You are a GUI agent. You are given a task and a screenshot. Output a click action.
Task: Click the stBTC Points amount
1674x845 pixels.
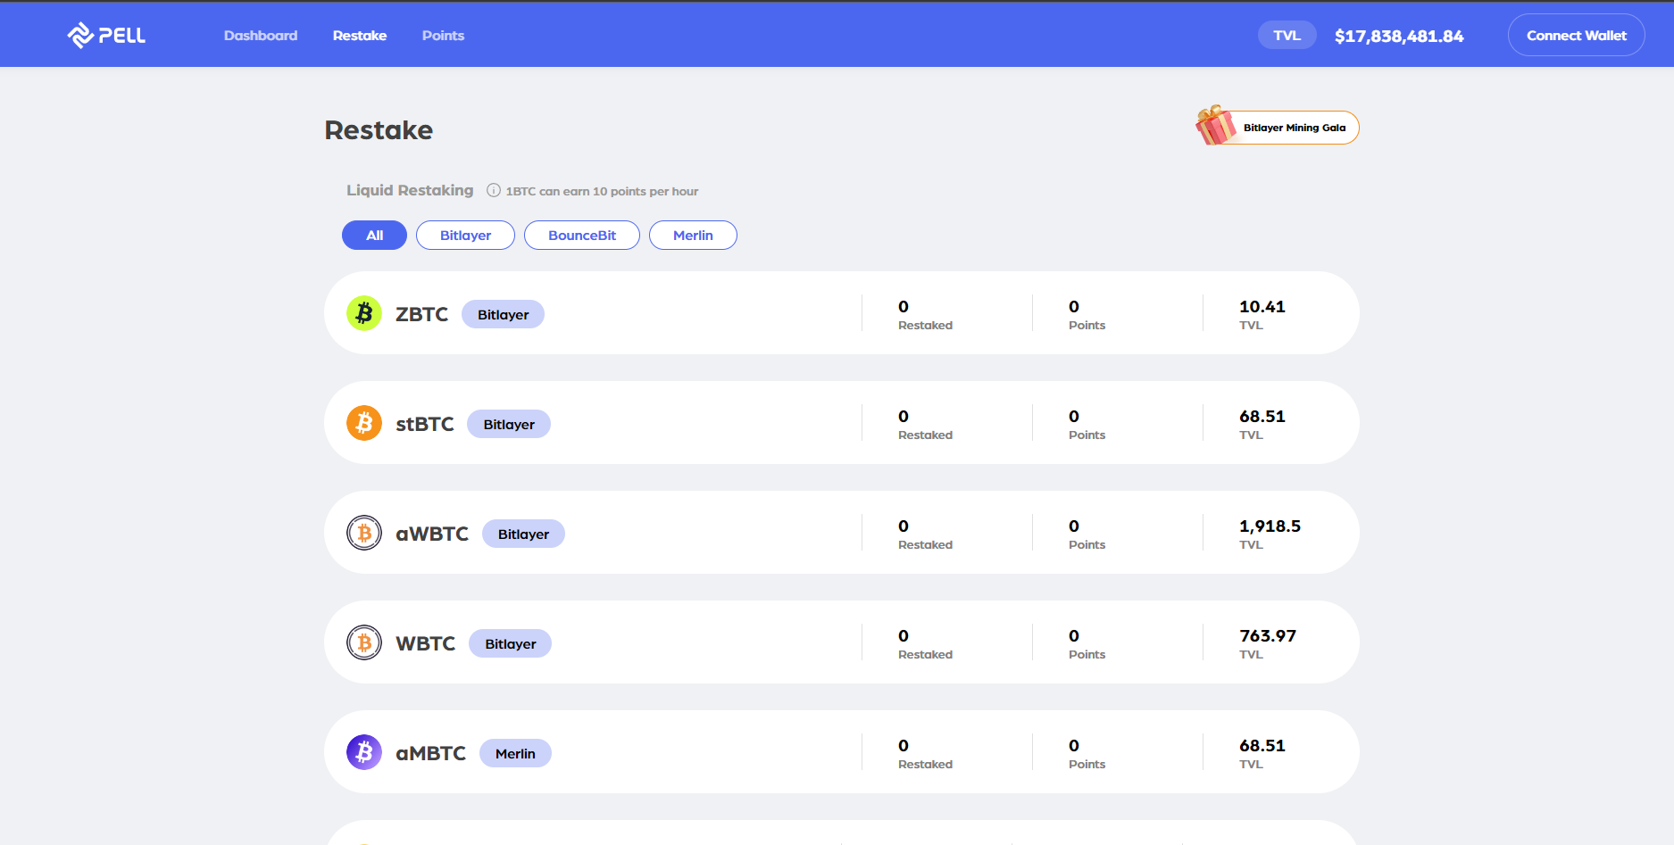(1074, 417)
